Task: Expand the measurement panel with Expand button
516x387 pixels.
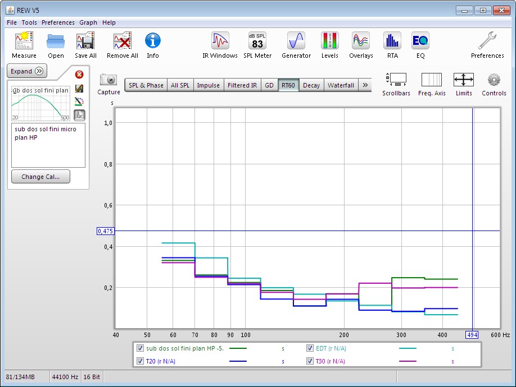Action: coord(27,71)
